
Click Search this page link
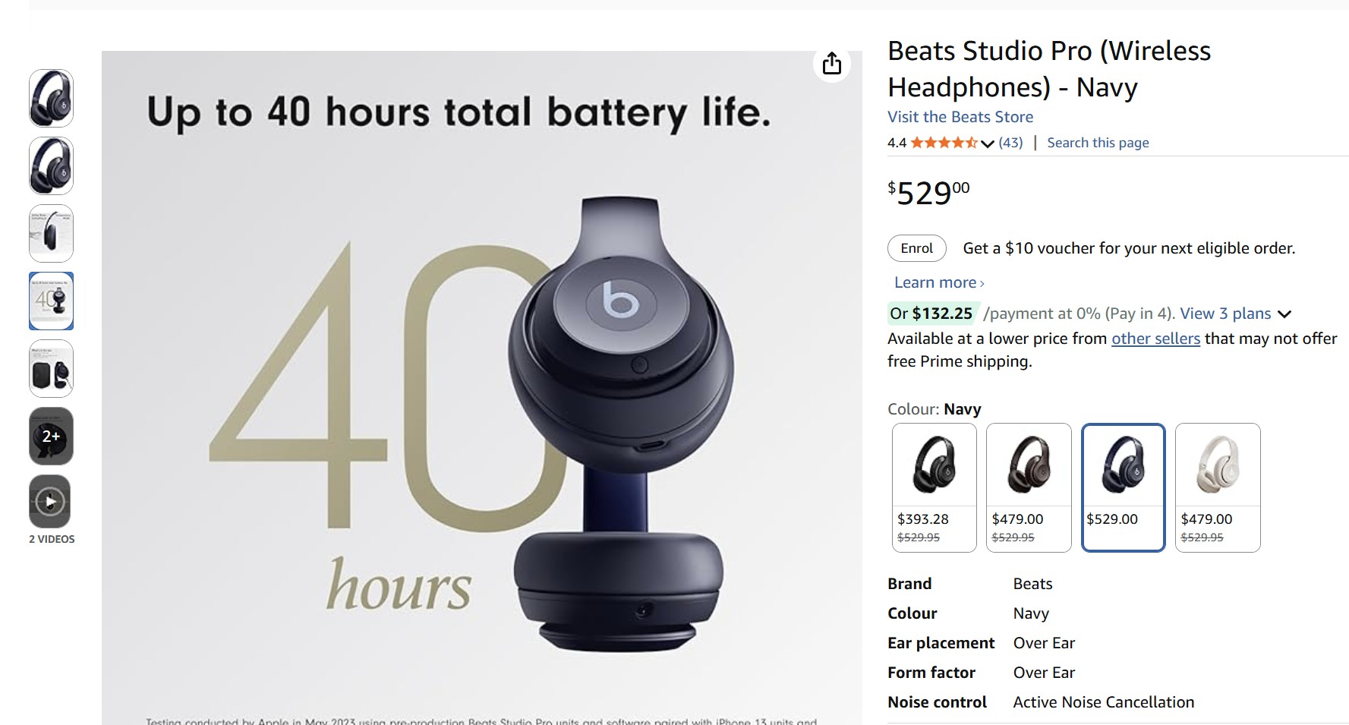(1097, 143)
